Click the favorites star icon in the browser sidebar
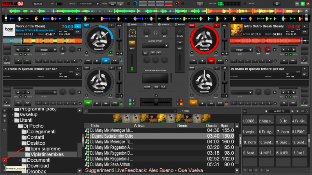Screen dimensions: 312x175 [x=5, y=110]
